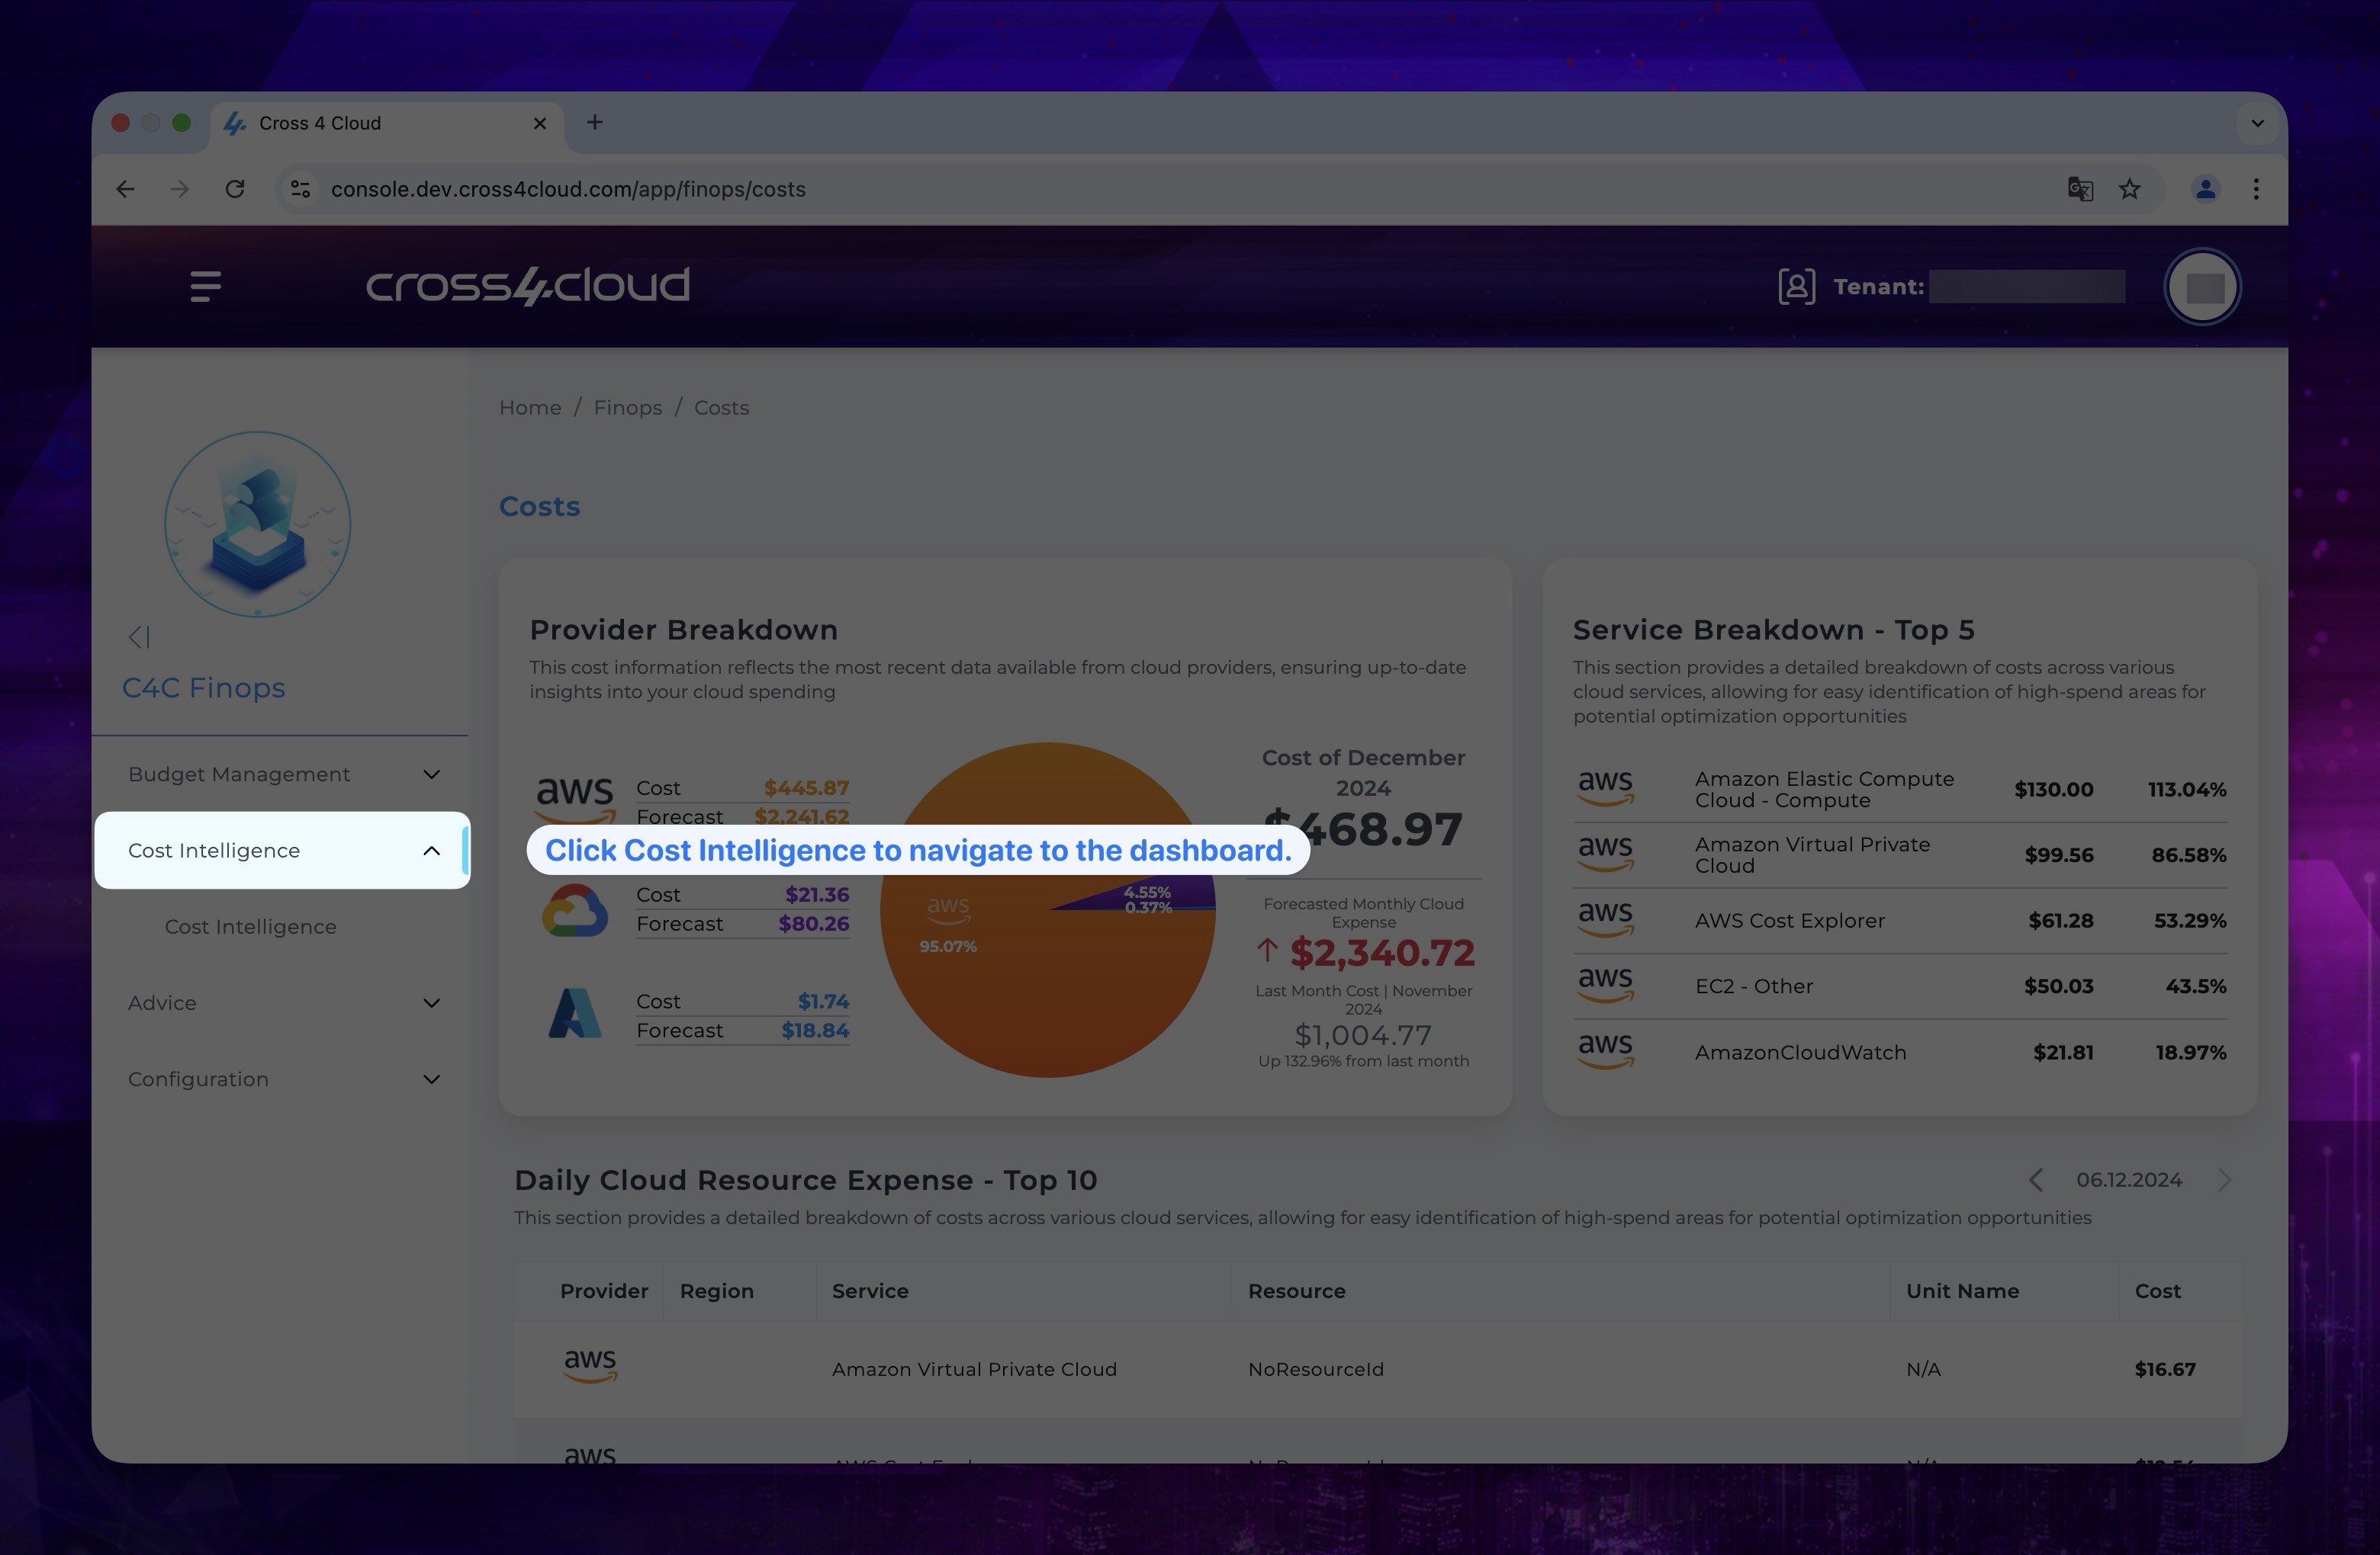
Task: Click Home breadcrumb navigation link
Action: click(529, 408)
